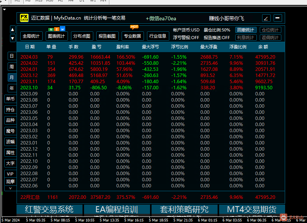Open 行业信息 industry information
307x223 pixels.
point(158,36)
